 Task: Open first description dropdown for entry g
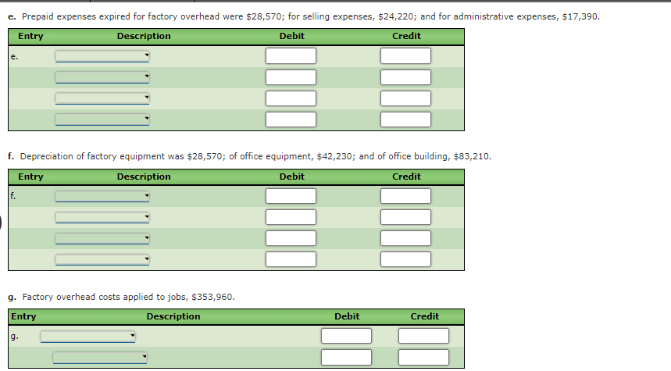pyautogui.click(x=87, y=337)
